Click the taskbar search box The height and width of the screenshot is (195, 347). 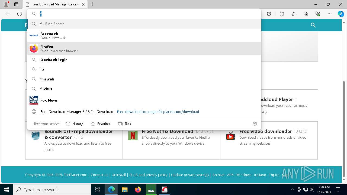pyautogui.click(x=52, y=190)
